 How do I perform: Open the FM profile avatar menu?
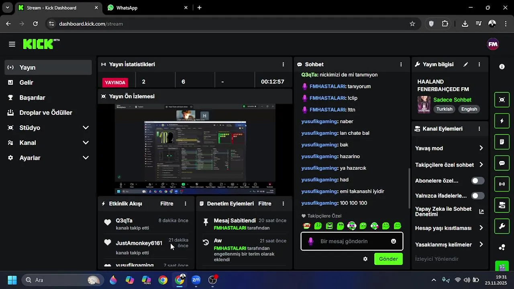pyautogui.click(x=493, y=45)
